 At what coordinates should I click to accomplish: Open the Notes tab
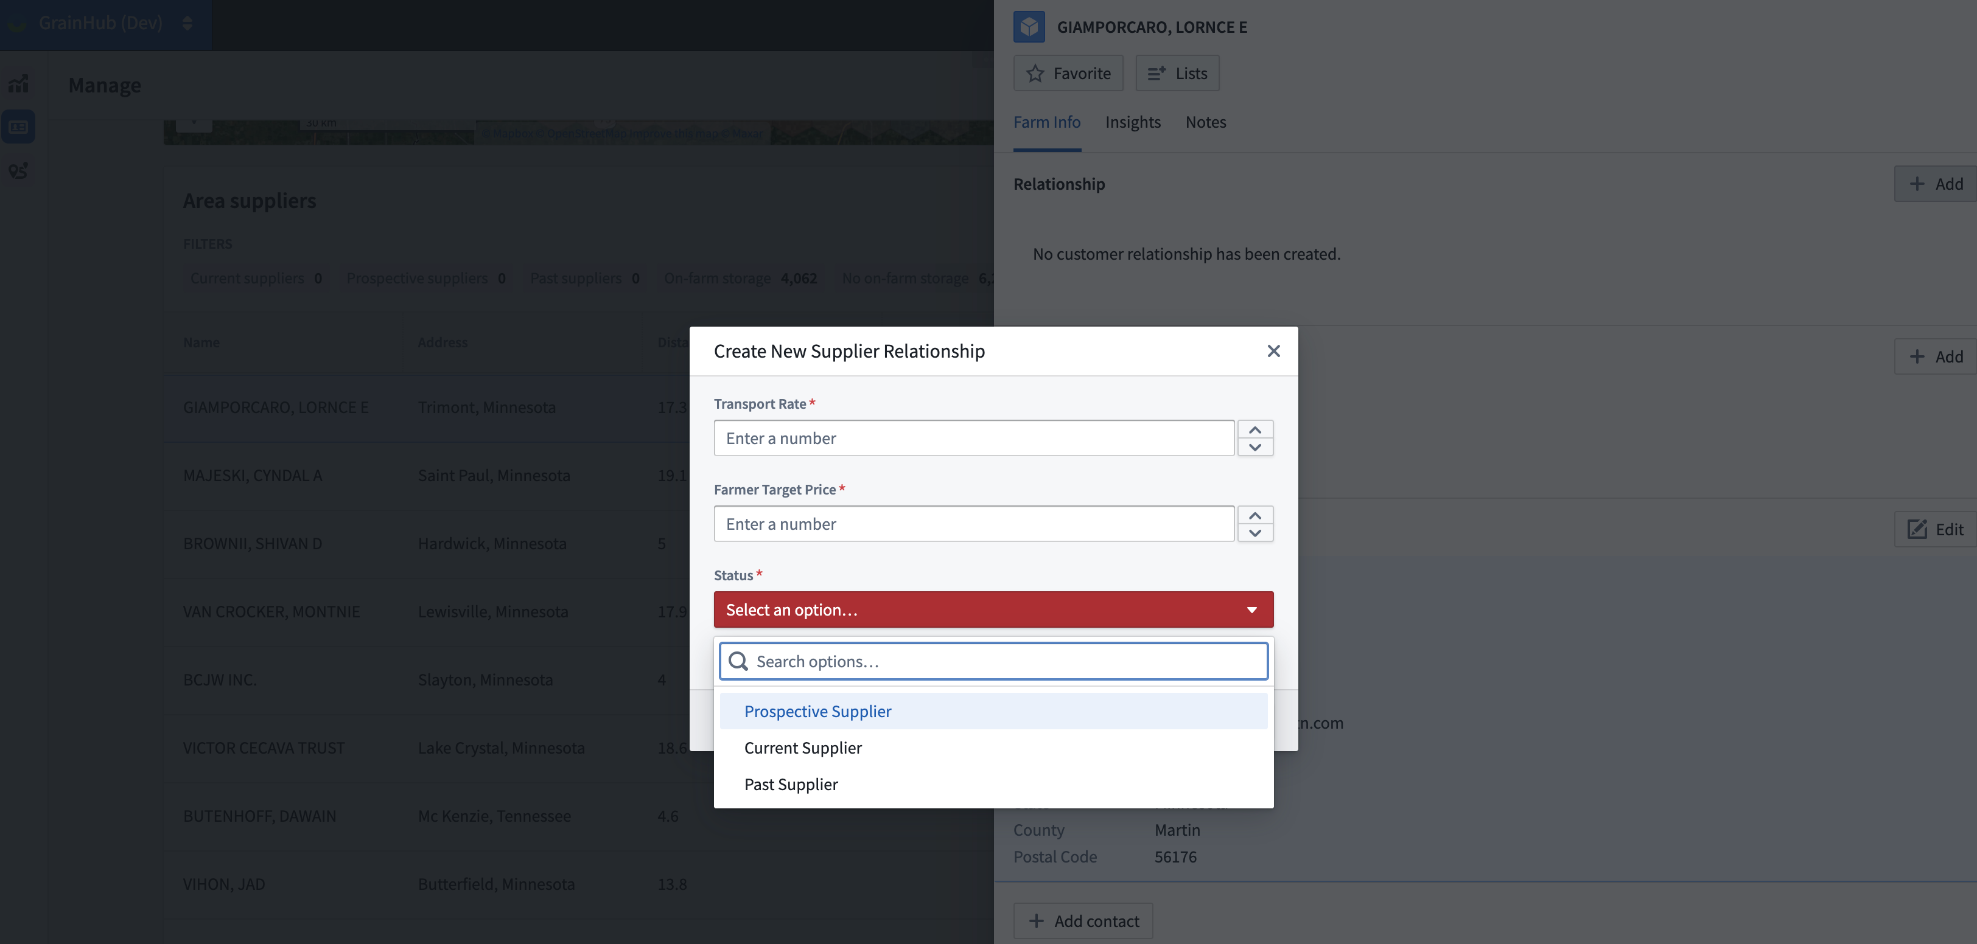(1205, 122)
